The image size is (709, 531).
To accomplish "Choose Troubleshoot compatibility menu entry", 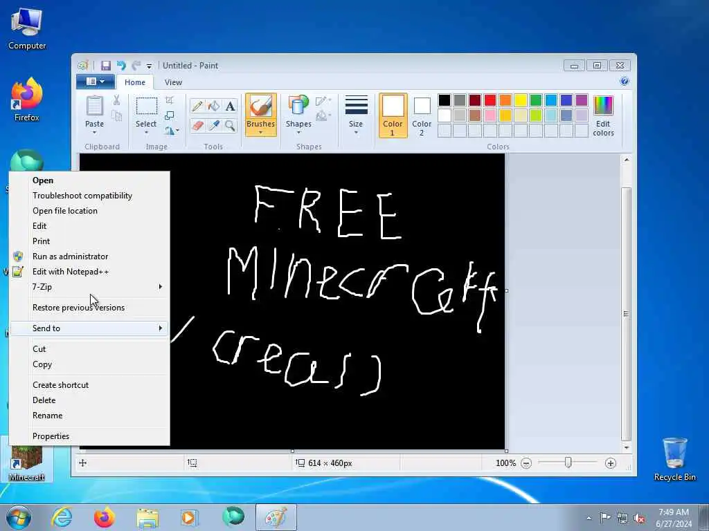I will click(x=89, y=196).
